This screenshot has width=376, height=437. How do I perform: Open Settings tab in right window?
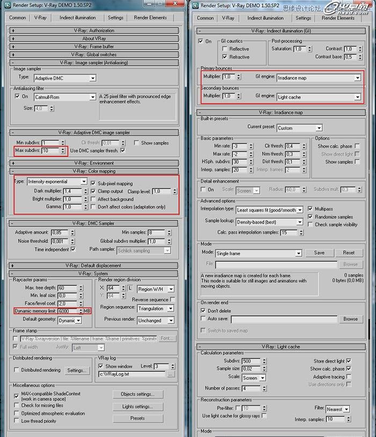pyautogui.click(x=303, y=18)
